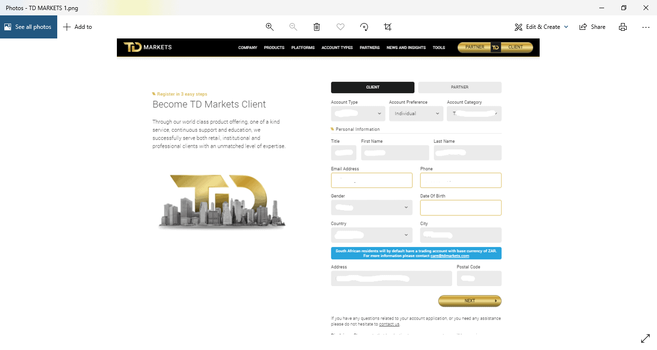
Task: Open the See more ellipsis menu
Action: (646, 27)
